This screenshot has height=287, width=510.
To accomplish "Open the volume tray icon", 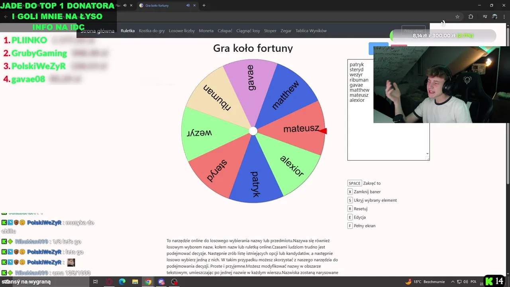I will [x=465, y=281].
